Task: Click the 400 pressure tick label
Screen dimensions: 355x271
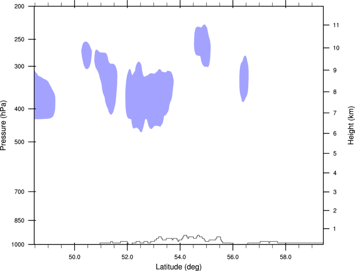Action: 19,109
